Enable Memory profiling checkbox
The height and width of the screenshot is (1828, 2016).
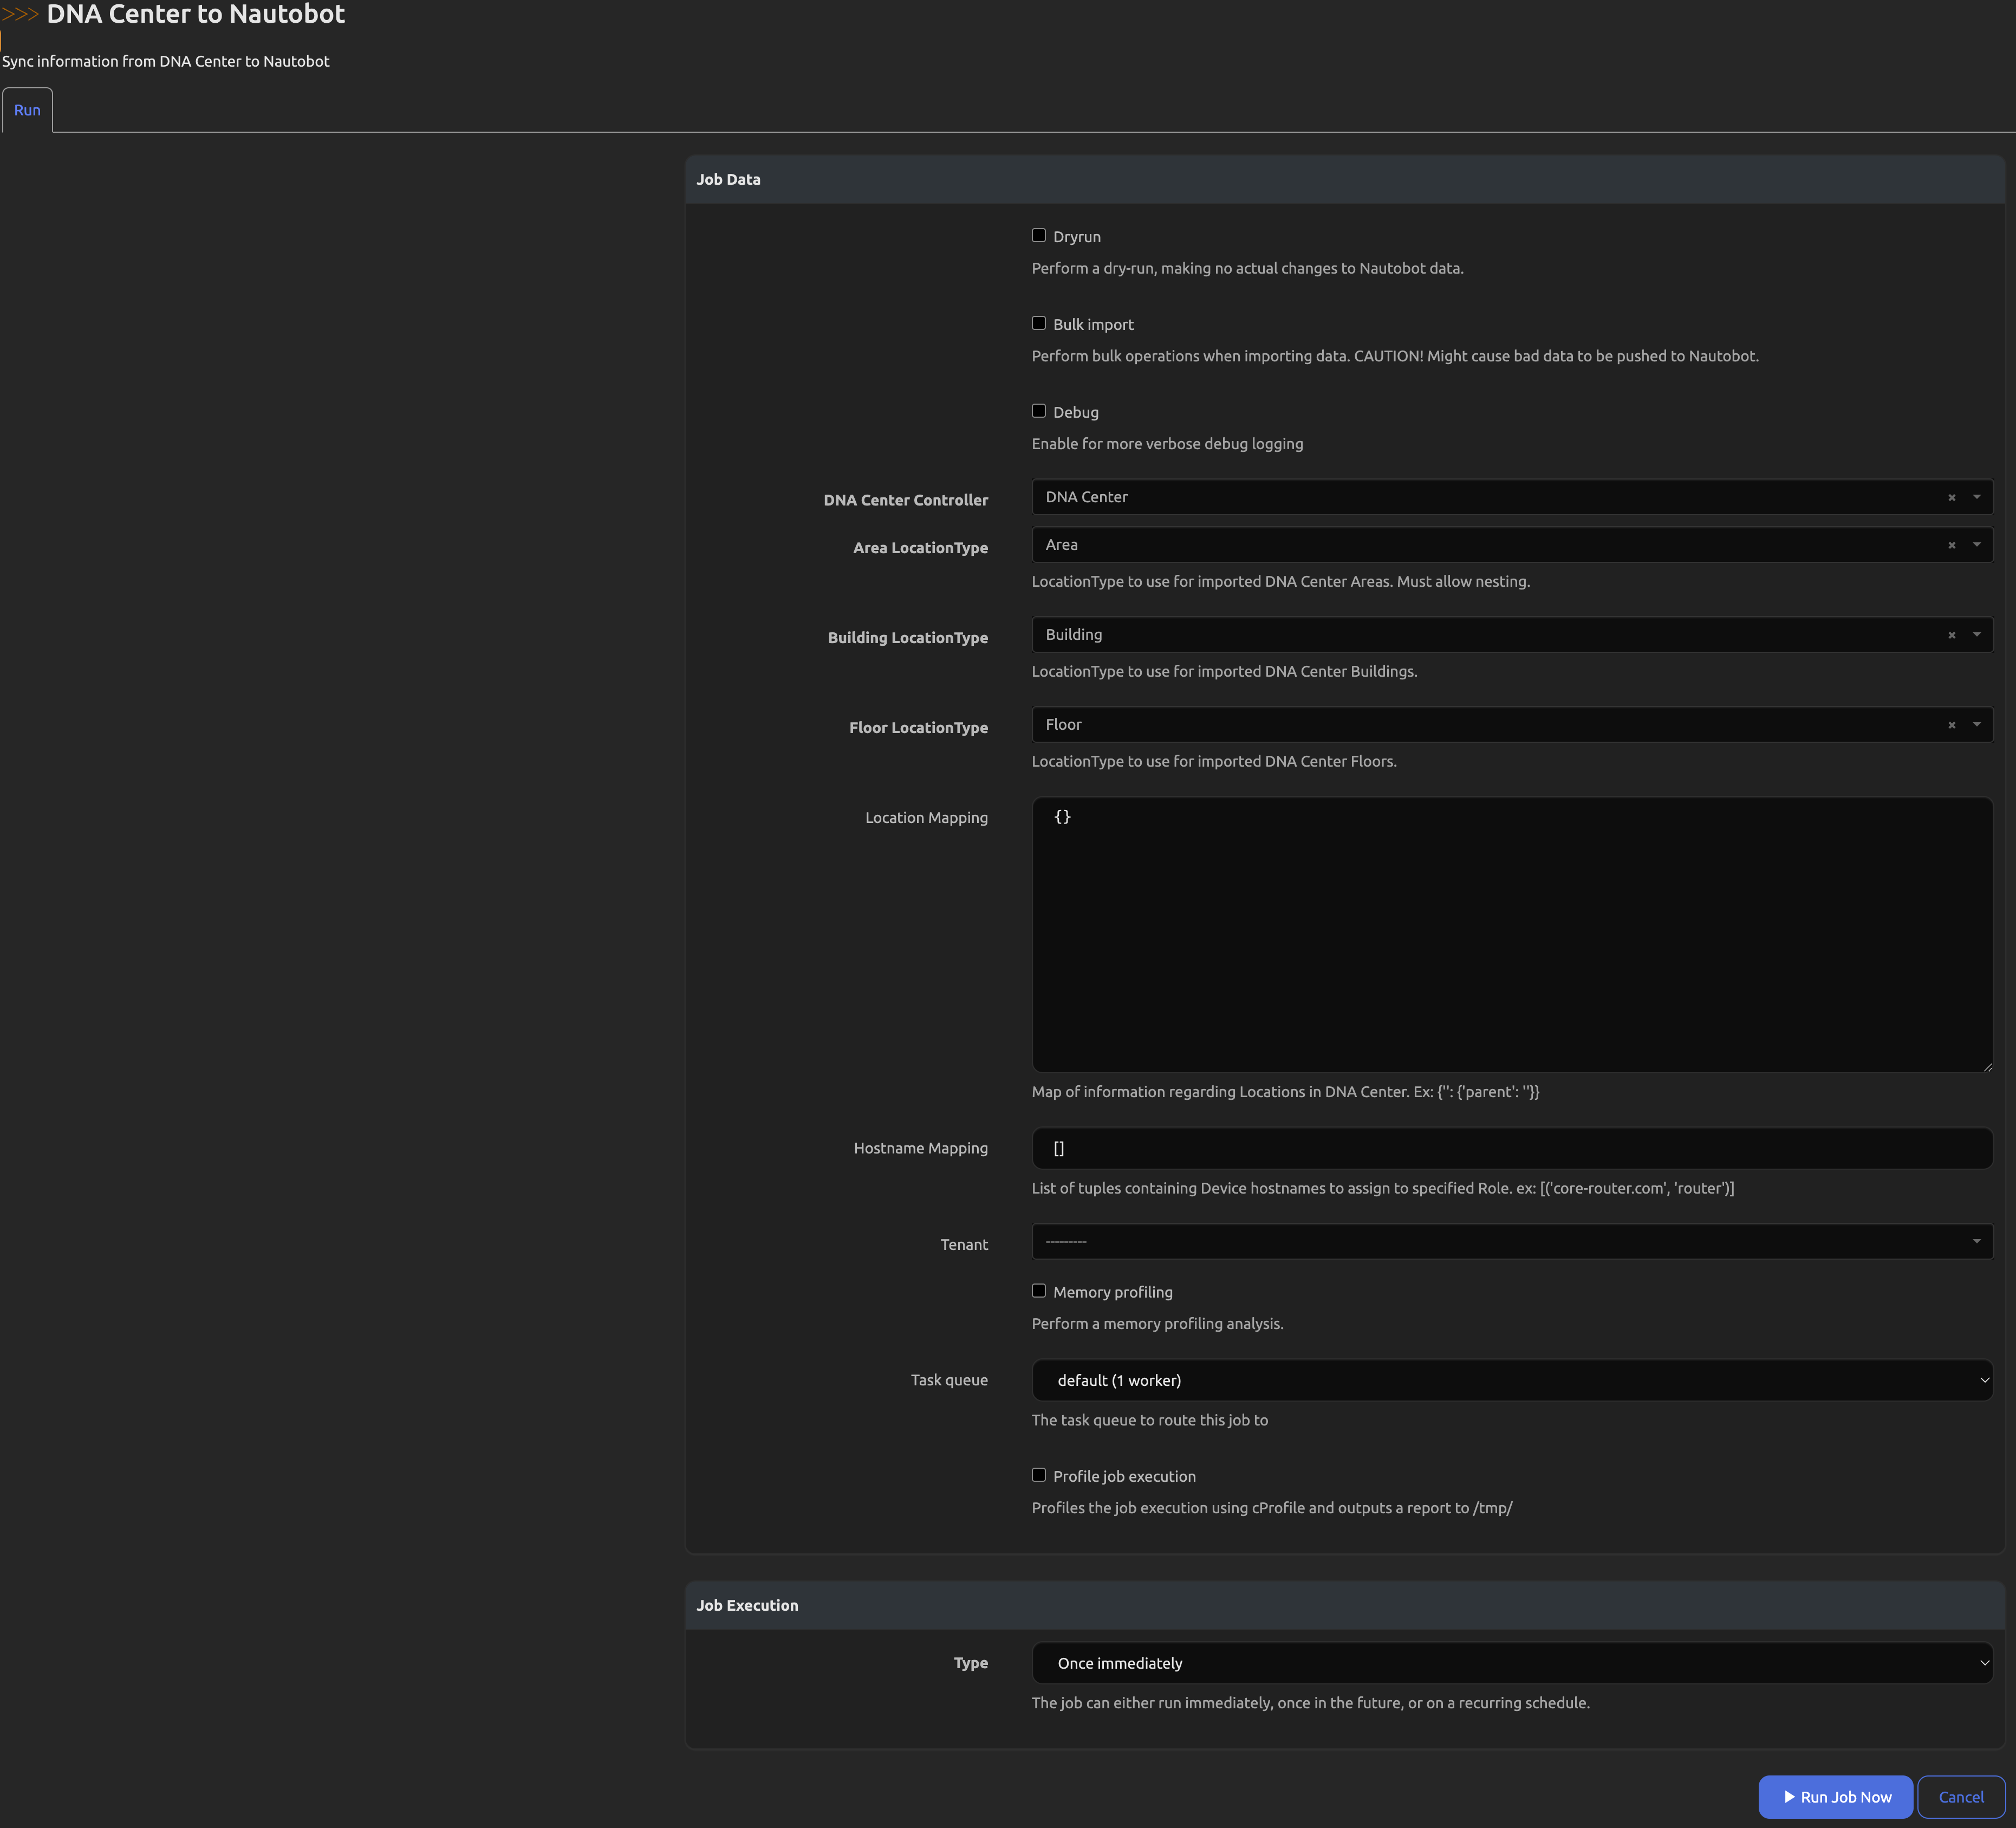coord(1038,1291)
